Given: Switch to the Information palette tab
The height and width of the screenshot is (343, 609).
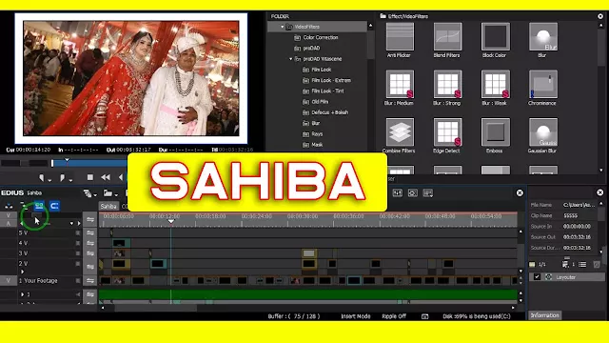Looking at the screenshot, I should pyautogui.click(x=544, y=315).
